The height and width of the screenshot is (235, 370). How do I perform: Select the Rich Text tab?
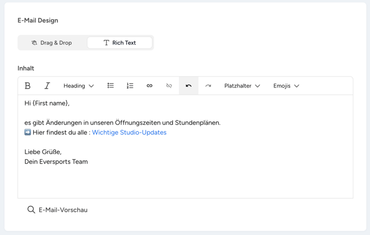pyautogui.click(x=119, y=43)
